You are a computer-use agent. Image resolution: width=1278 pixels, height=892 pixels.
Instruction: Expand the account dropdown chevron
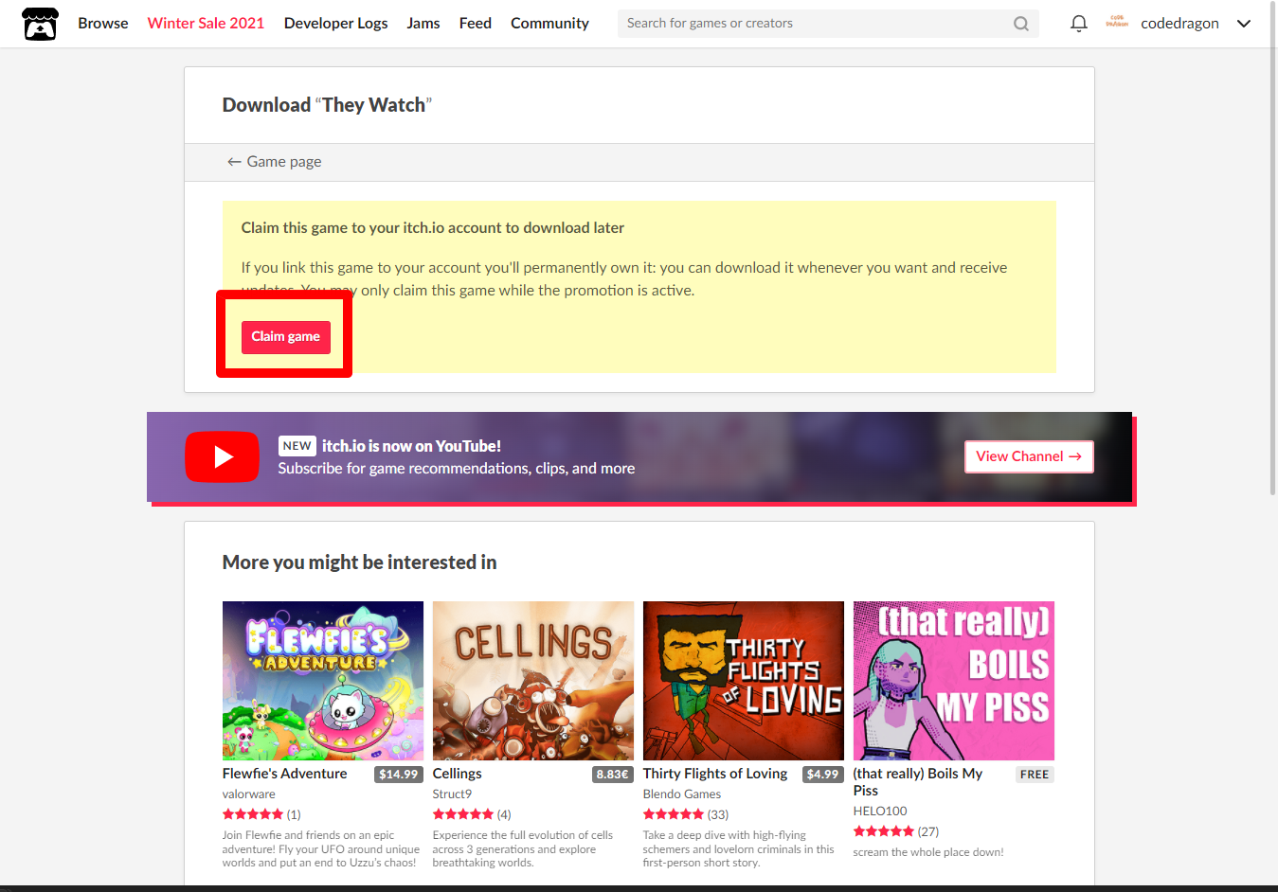coord(1244,24)
